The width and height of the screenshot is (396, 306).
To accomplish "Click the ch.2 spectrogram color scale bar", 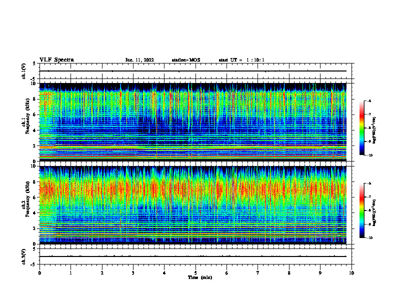I will pos(362,210).
